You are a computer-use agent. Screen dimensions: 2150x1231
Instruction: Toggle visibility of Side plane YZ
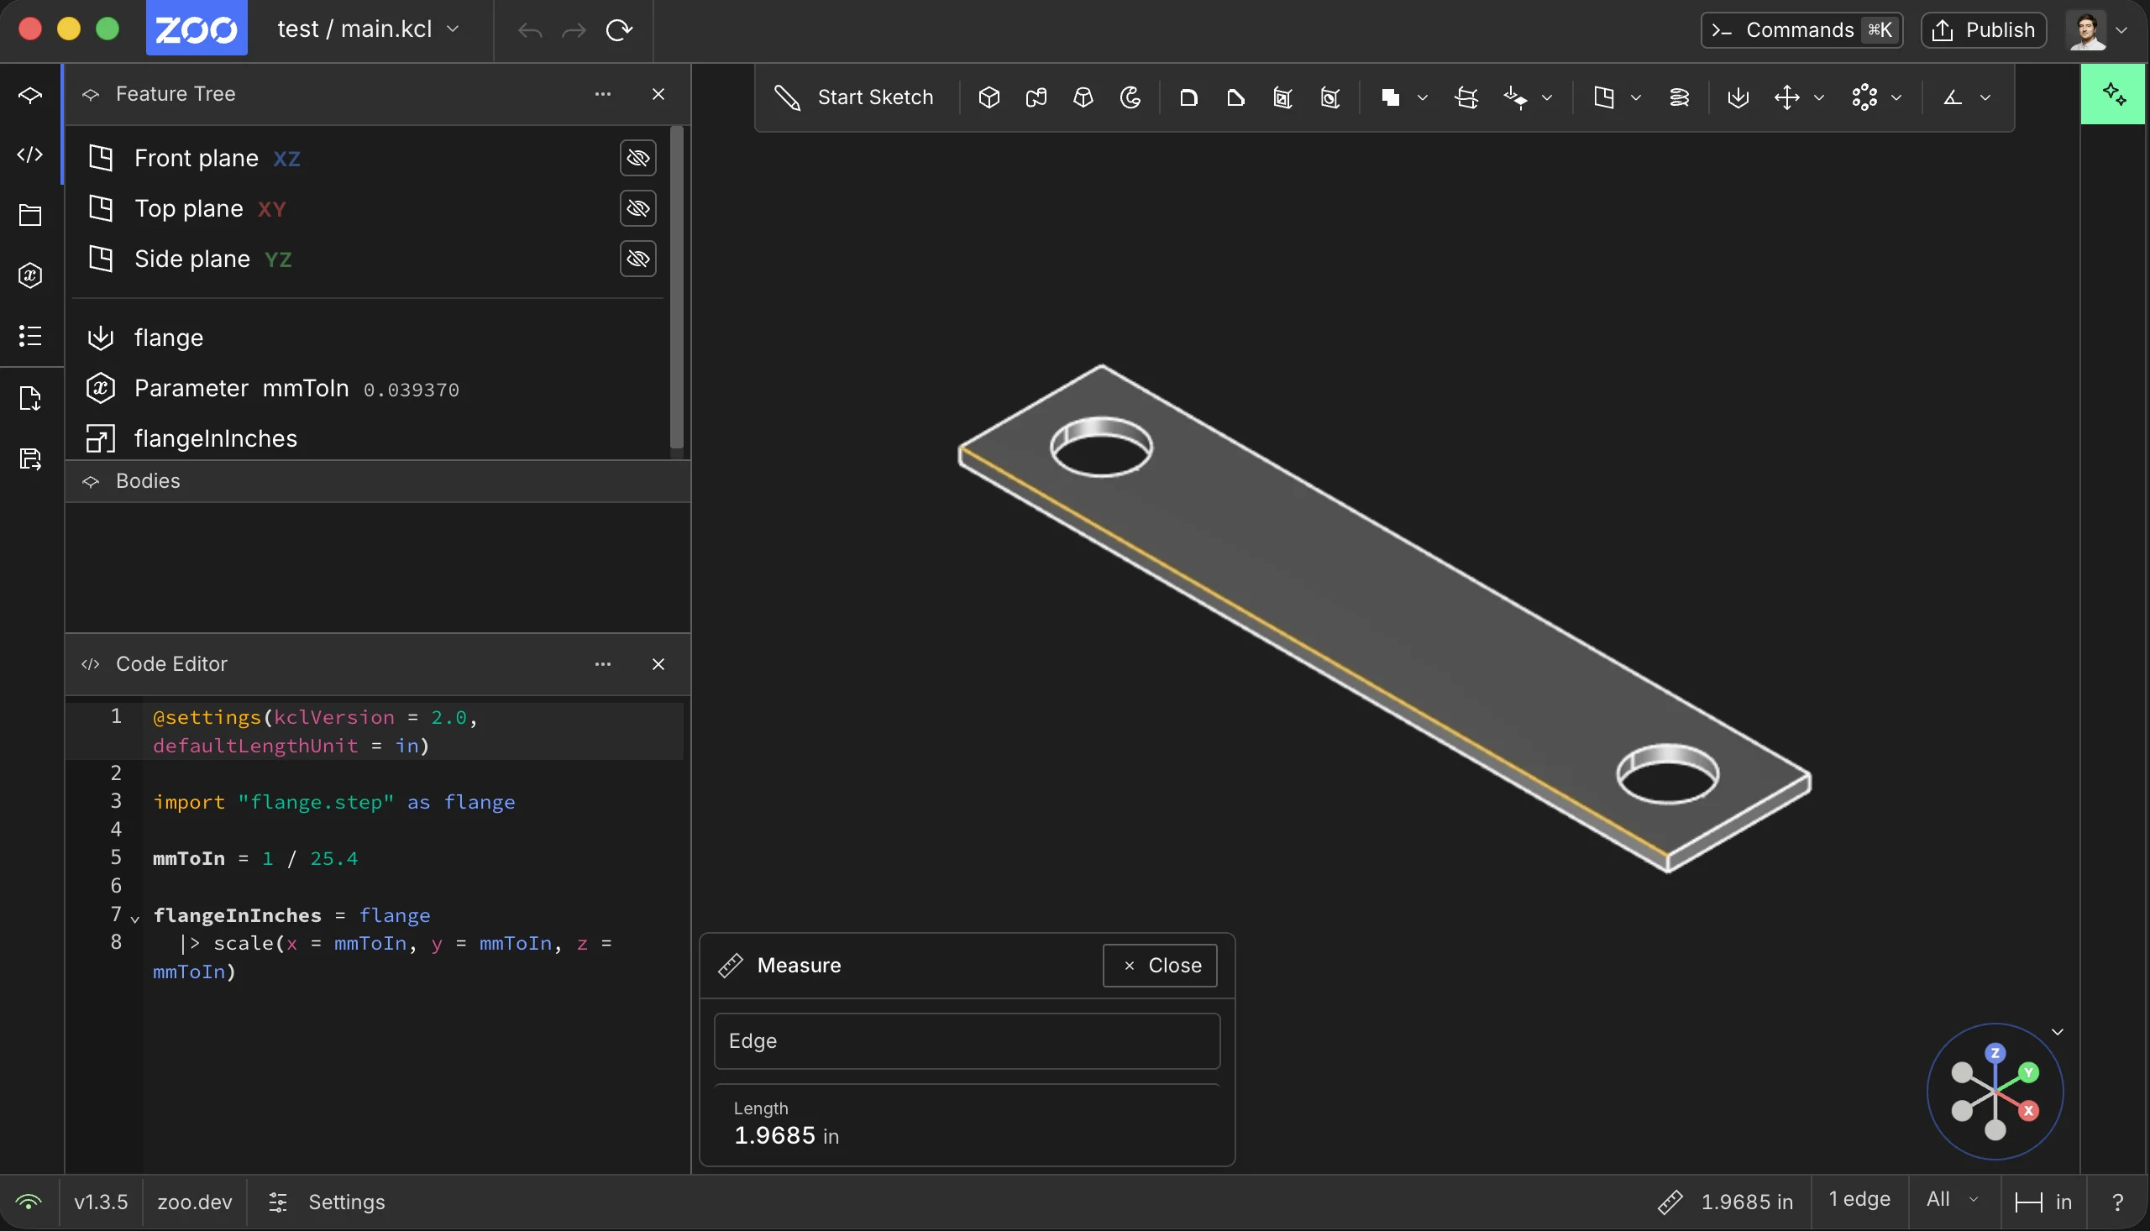(638, 259)
